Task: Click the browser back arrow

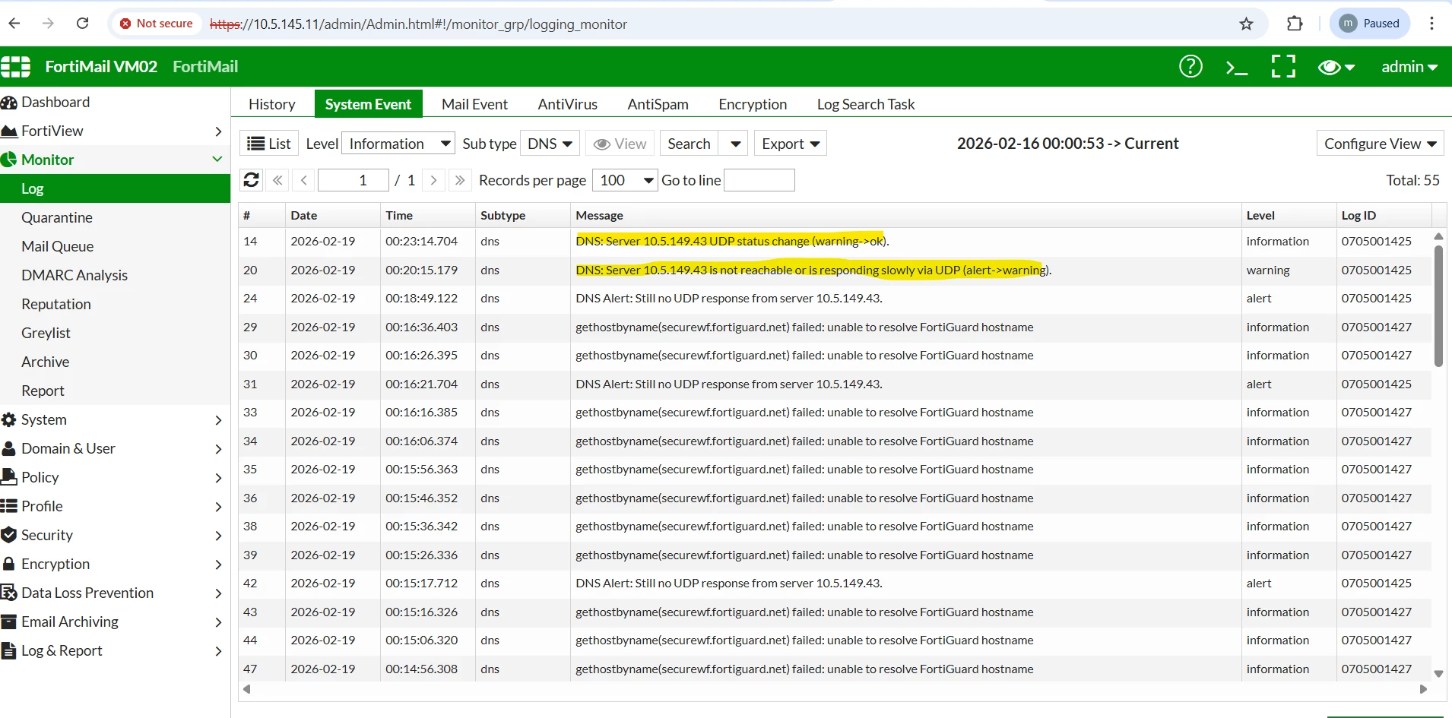Action: 14,24
